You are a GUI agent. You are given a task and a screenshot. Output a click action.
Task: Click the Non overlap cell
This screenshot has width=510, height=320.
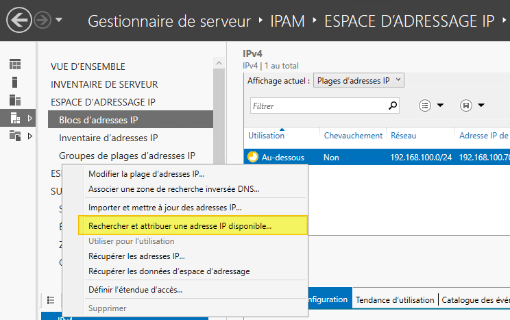pyautogui.click(x=331, y=158)
